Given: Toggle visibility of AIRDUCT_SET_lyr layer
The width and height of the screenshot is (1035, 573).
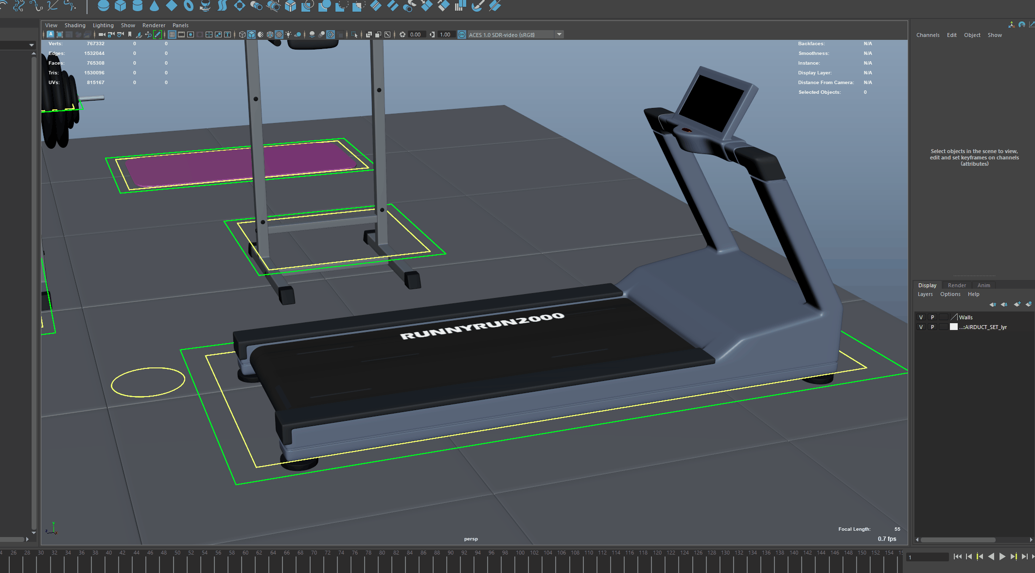Looking at the screenshot, I should (x=921, y=327).
